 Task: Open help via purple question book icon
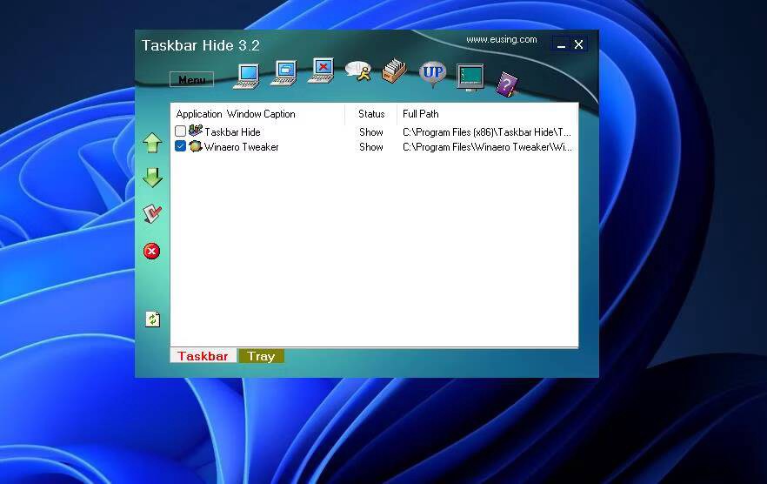pos(506,84)
